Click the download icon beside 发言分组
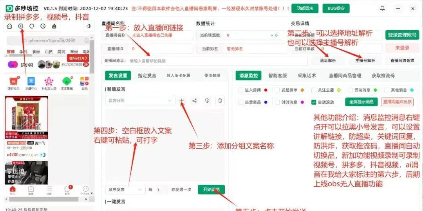The height and width of the screenshot is (211, 423). pos(207,100)
